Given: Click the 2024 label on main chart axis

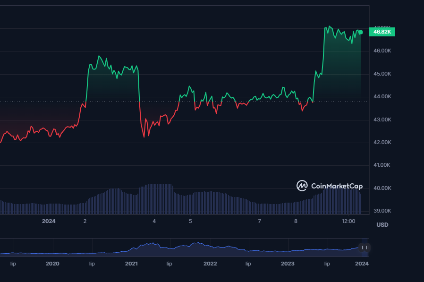Looking at the screenshot, I should (x=49, y=221).
